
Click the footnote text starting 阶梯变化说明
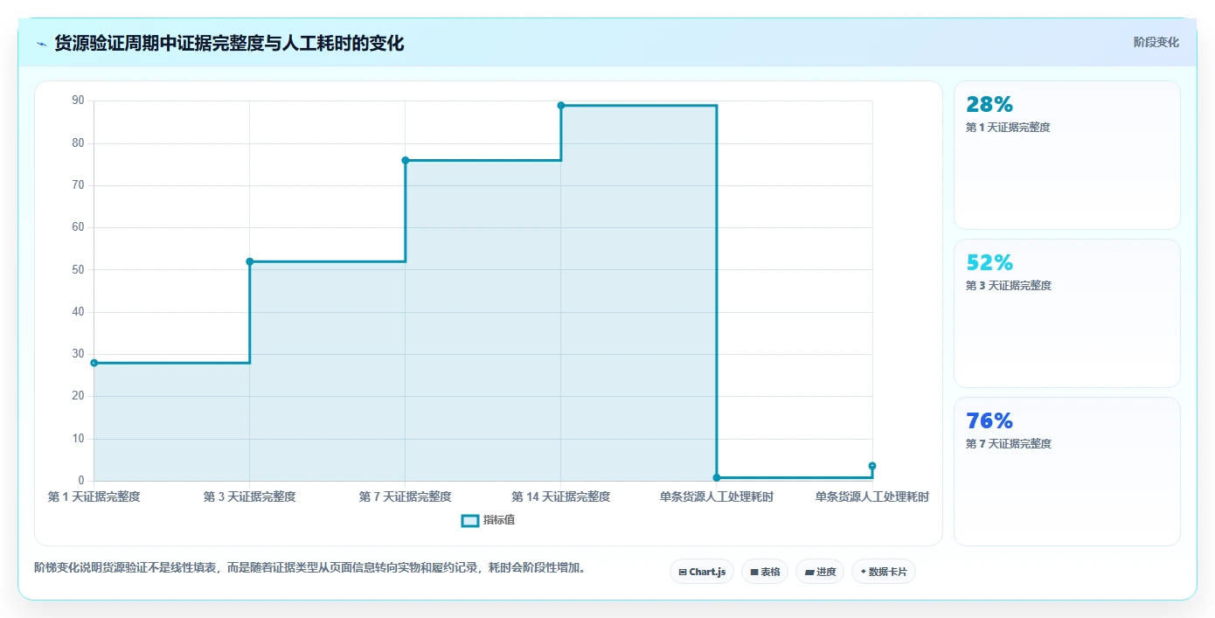(309, 567)
